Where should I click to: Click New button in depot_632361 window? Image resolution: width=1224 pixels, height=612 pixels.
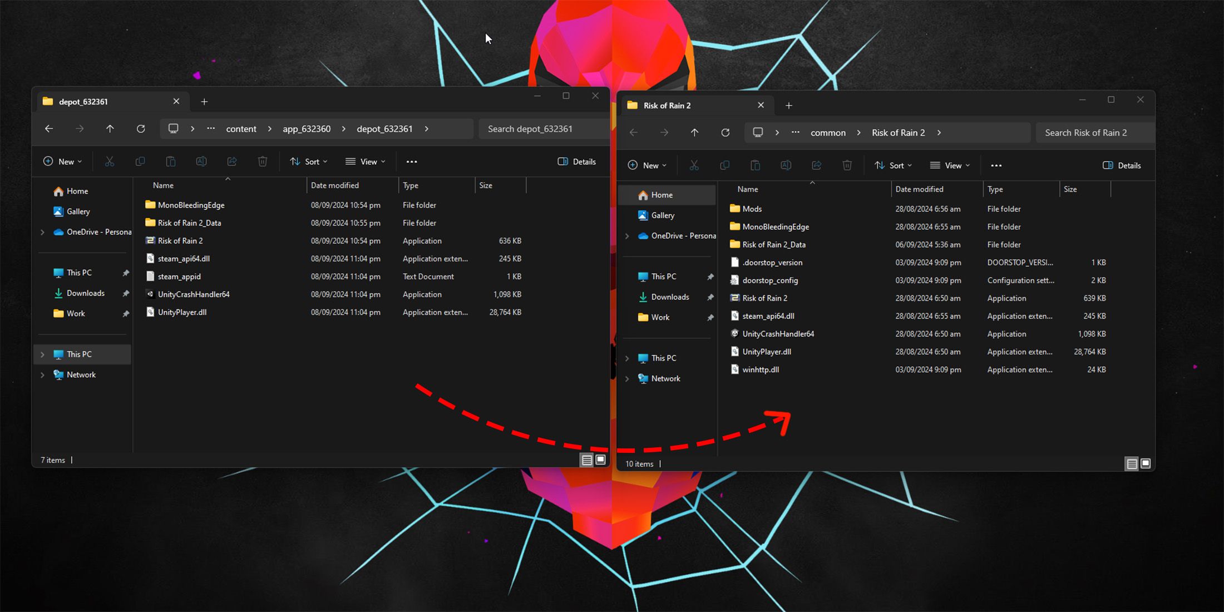(62, 161)
